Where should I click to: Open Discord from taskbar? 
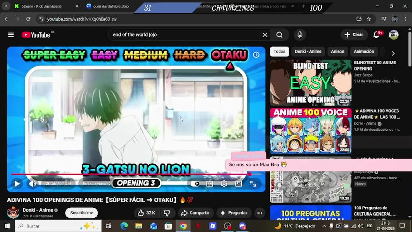point(242,226)
